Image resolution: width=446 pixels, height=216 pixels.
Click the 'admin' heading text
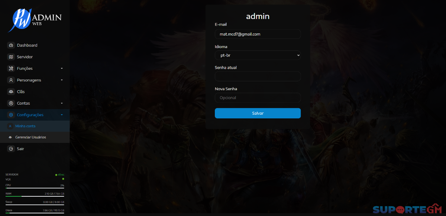[258, 16]
